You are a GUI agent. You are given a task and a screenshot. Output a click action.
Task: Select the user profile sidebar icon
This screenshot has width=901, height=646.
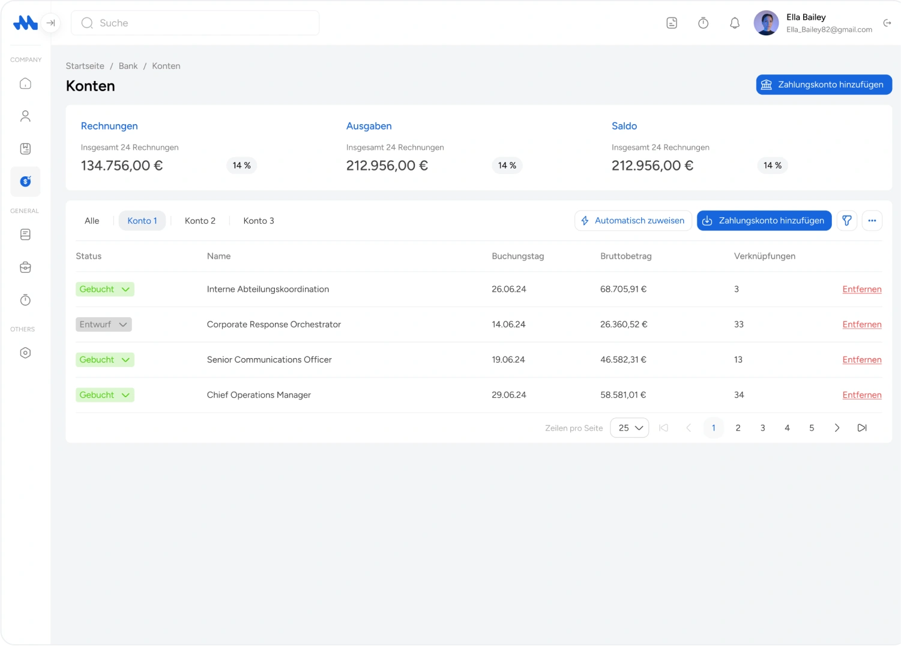(25, 116)
